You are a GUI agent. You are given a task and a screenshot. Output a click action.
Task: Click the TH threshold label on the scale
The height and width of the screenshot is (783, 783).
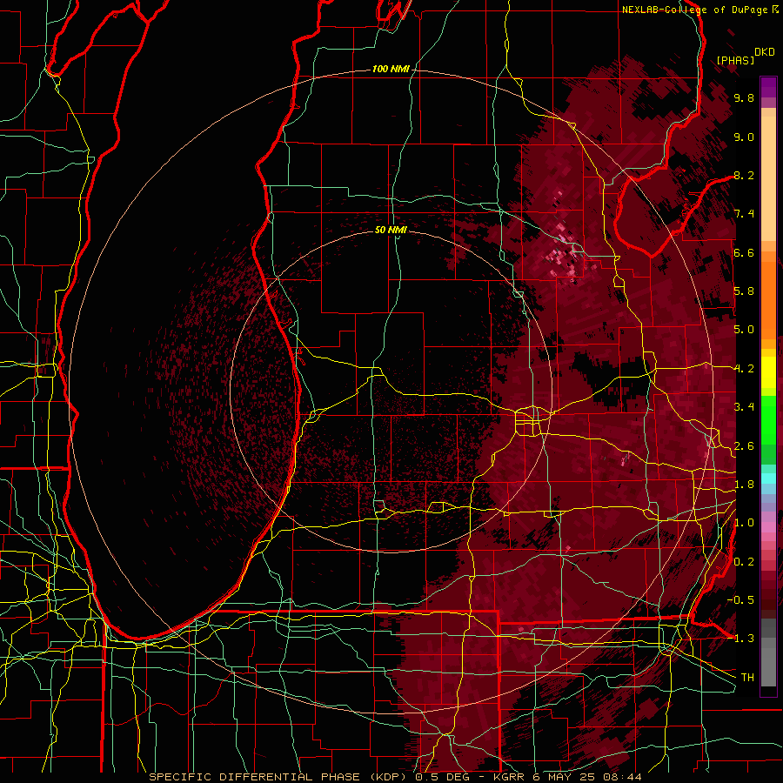pos(747,678)
